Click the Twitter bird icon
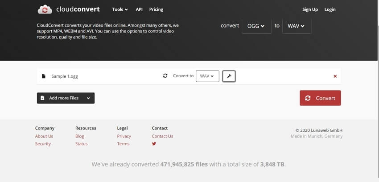The height and width of the screenshot is (182, 379). tap(154, 144)
